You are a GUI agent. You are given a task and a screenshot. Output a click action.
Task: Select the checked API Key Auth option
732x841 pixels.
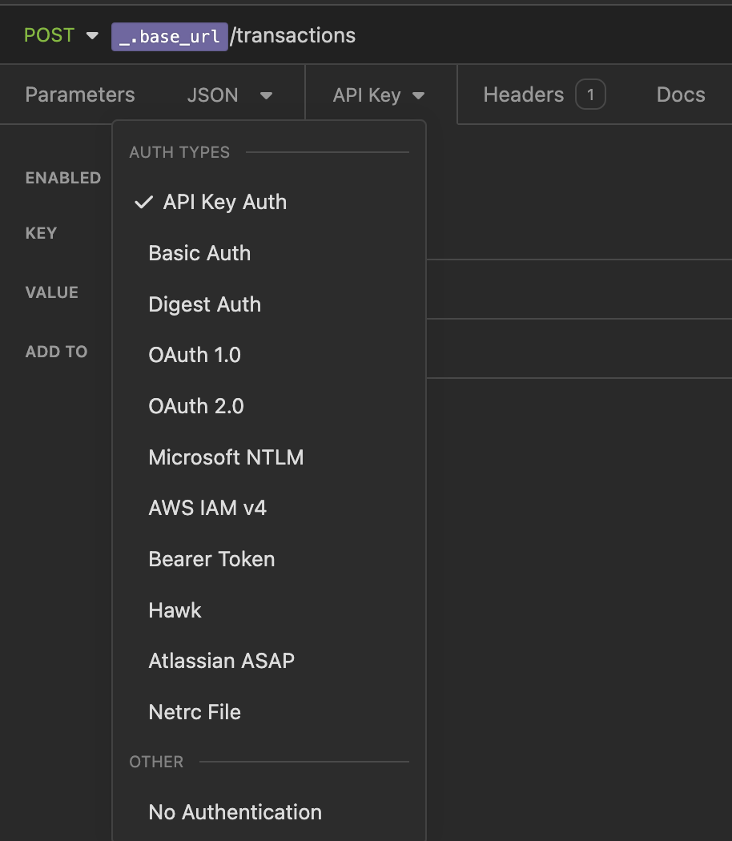[x=224, y=202]
